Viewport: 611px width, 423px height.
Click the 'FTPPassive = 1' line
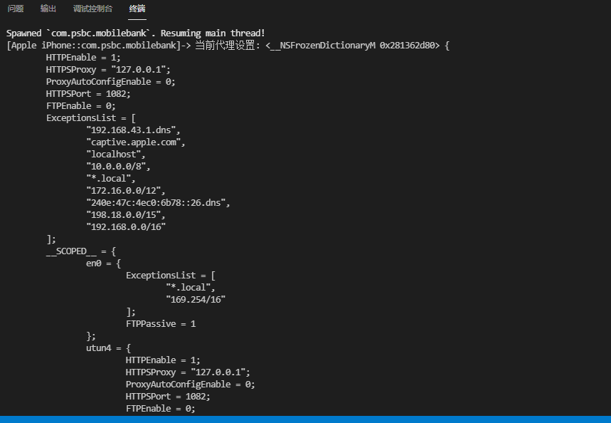(161, 324)
